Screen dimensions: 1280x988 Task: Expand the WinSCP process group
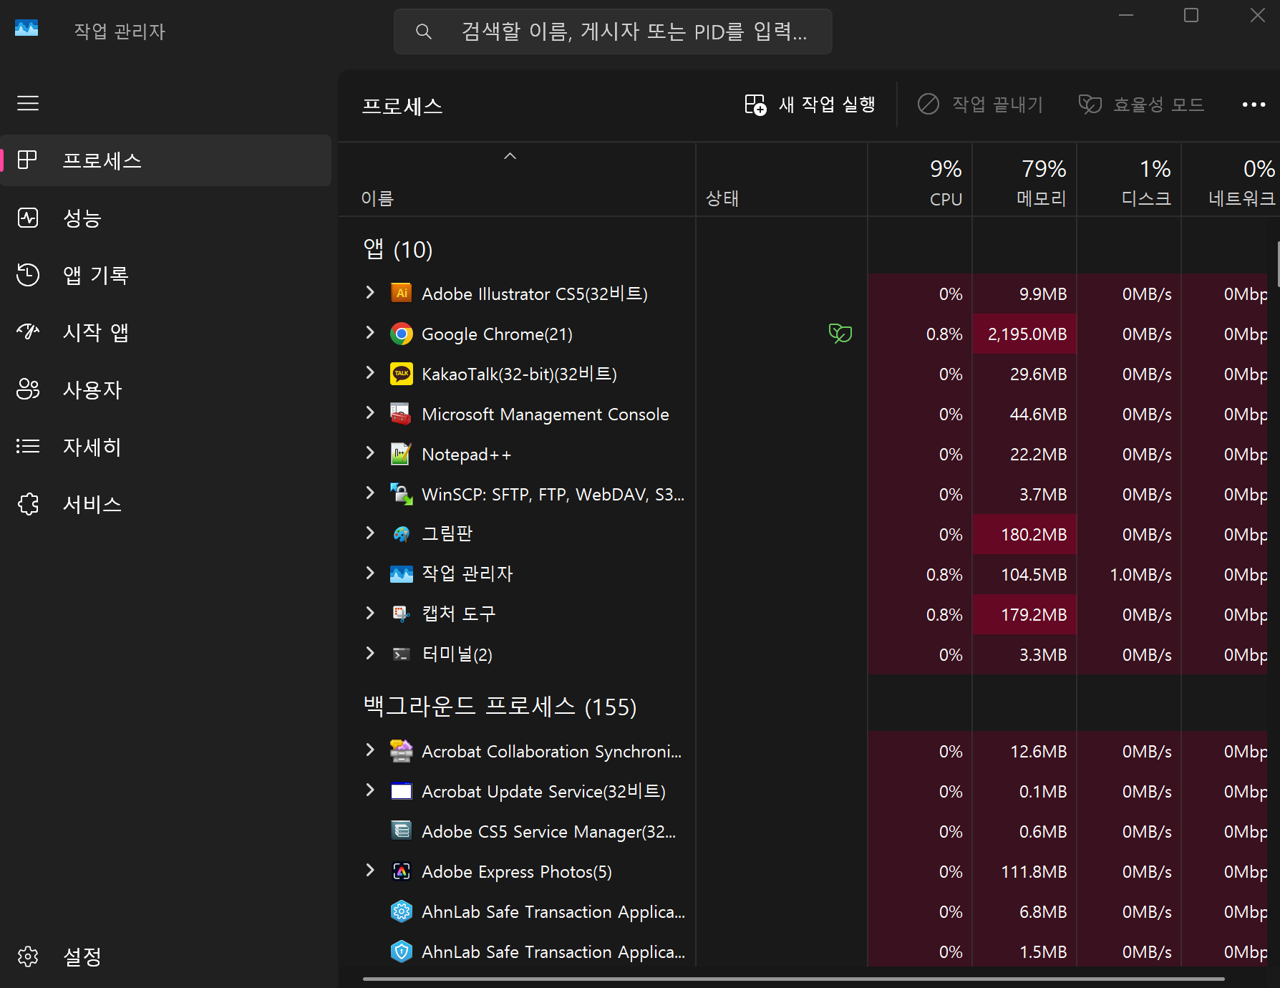[370, 493]
